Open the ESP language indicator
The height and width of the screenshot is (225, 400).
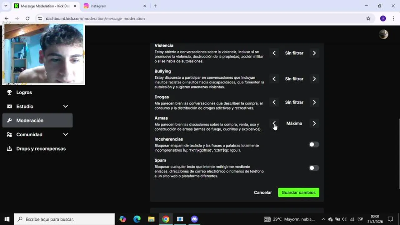(360, 219)
